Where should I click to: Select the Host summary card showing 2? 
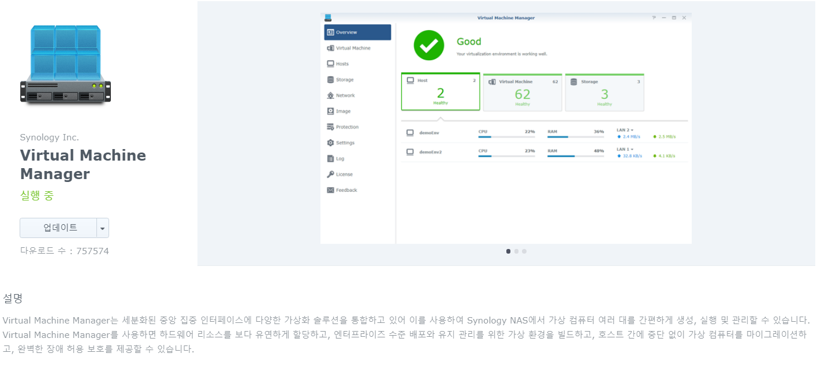coord(441,92)
